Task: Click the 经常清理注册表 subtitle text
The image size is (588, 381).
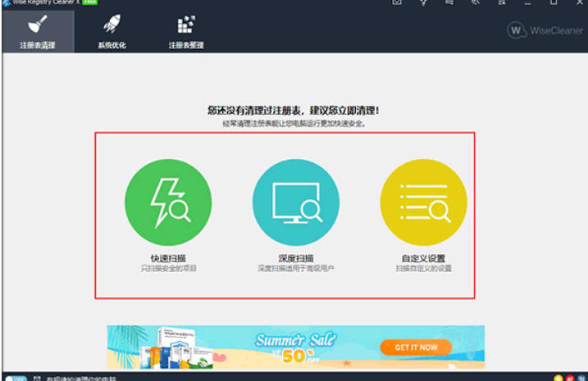Action: tap(294, 123)
